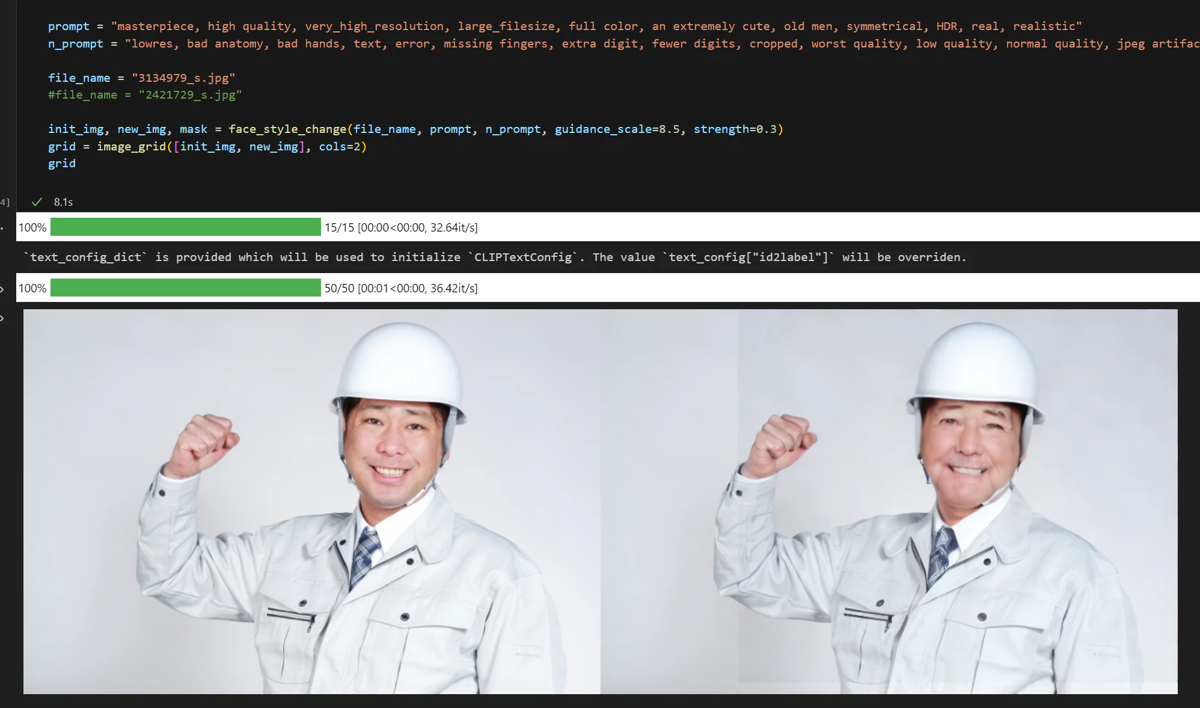Click the cell execution count bracket
Viewport: 1200px width, 708px height.
tap(5, 202)
